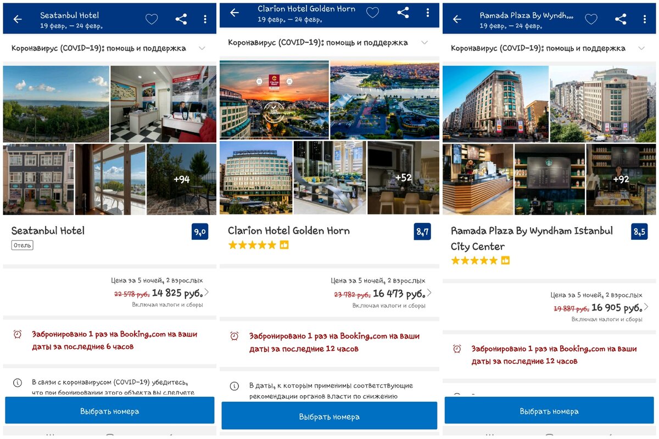
Task: Tap back arrow on Seatanbul Hotel page
Action: [18, 19]
